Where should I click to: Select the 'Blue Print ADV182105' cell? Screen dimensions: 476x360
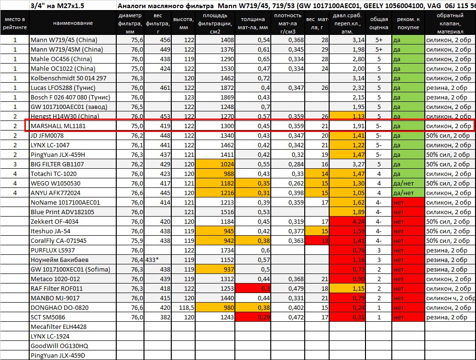[73, 212]
